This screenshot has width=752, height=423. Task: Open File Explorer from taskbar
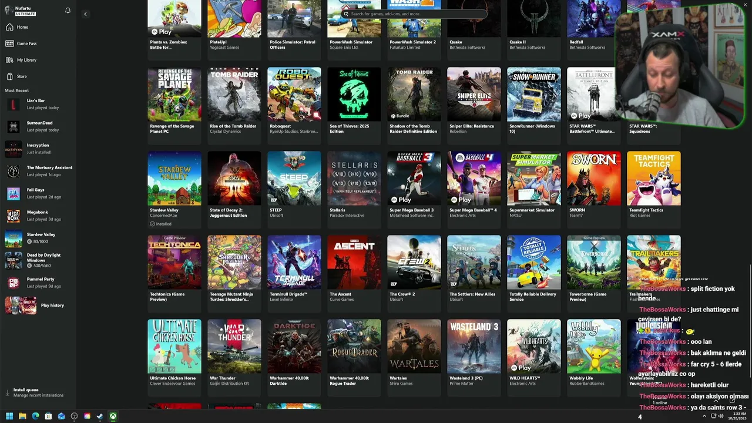pos(22,417)
